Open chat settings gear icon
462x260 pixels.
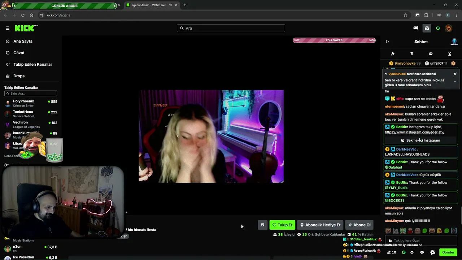tap(412, 252)
